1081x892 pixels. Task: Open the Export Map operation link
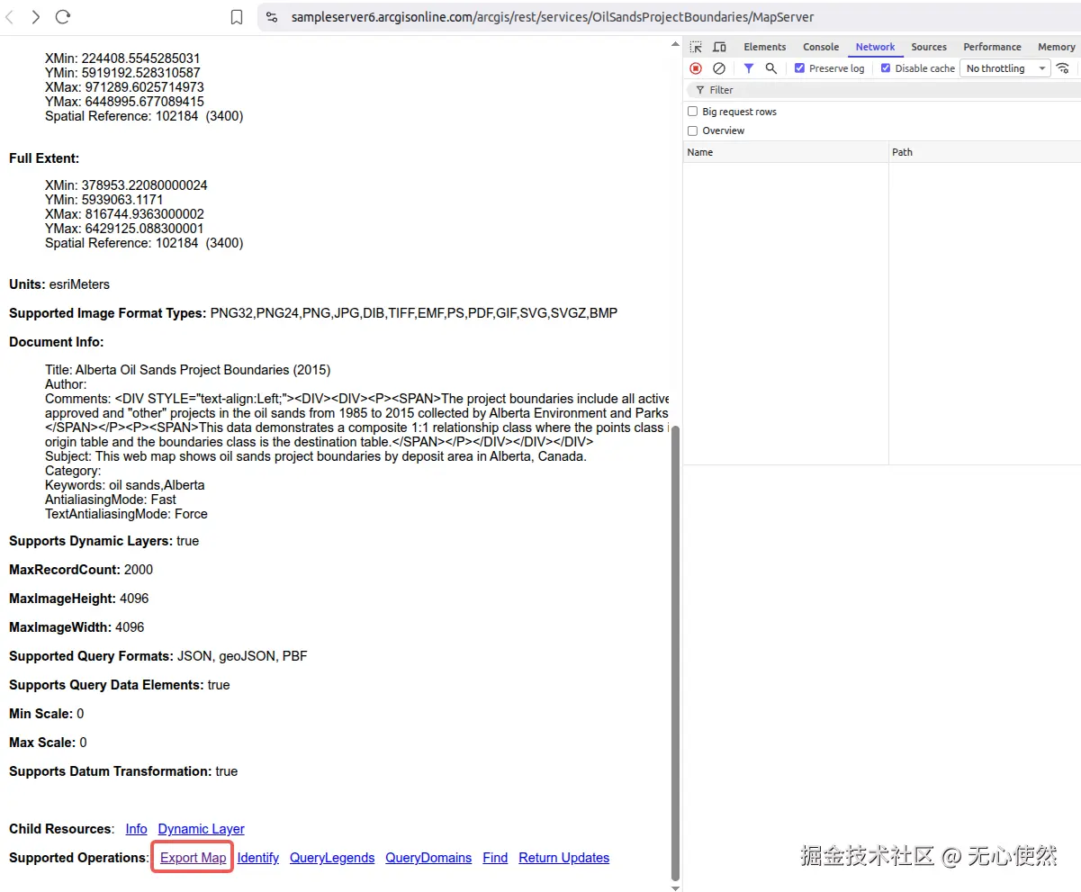pos(194,858)
